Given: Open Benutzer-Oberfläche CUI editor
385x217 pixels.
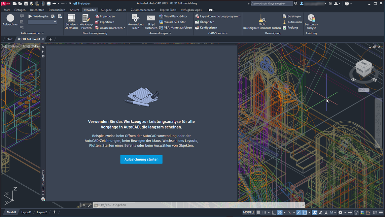Looking at the screenshot, I should tap(71, 22).
